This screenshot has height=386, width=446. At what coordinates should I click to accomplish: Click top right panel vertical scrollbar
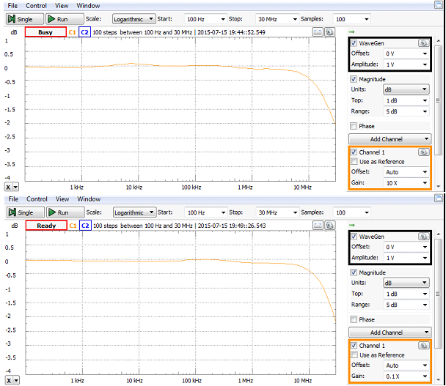(x=439, y=113)
